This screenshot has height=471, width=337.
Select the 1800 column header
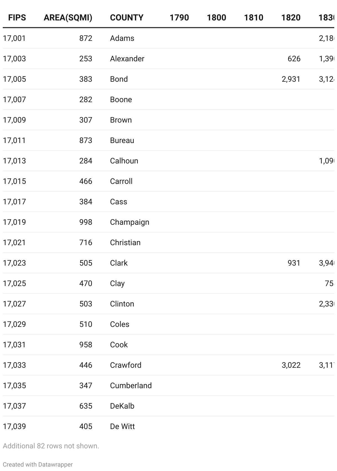216,18
